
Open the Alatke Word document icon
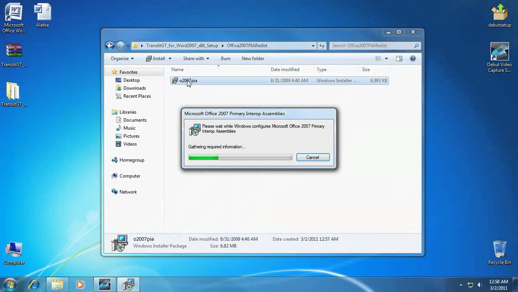click(x=42, y=16)
